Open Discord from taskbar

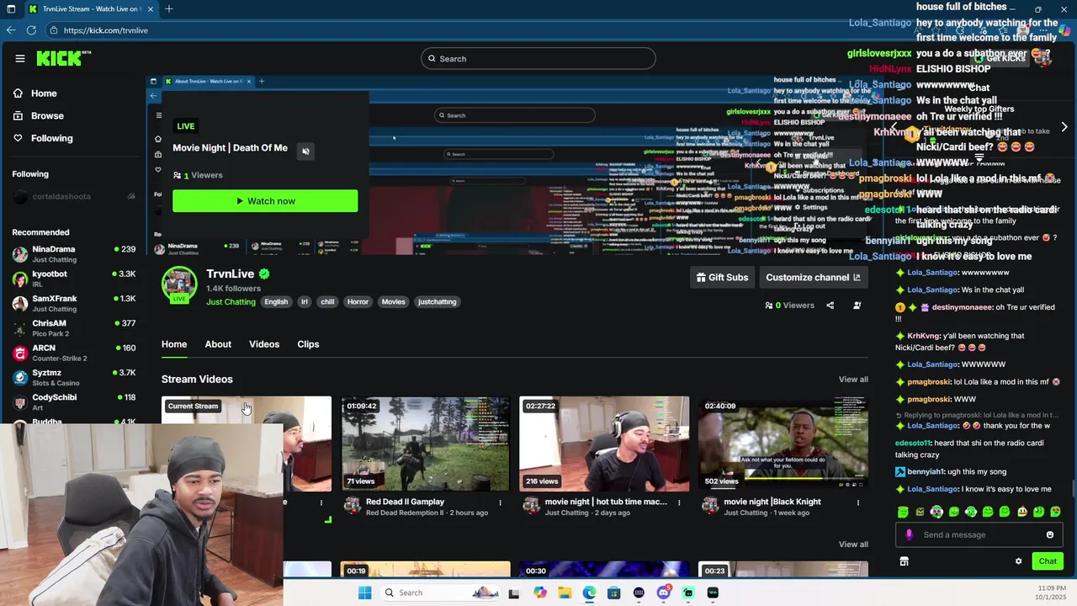pyautogui.click(x=663, y=593)
